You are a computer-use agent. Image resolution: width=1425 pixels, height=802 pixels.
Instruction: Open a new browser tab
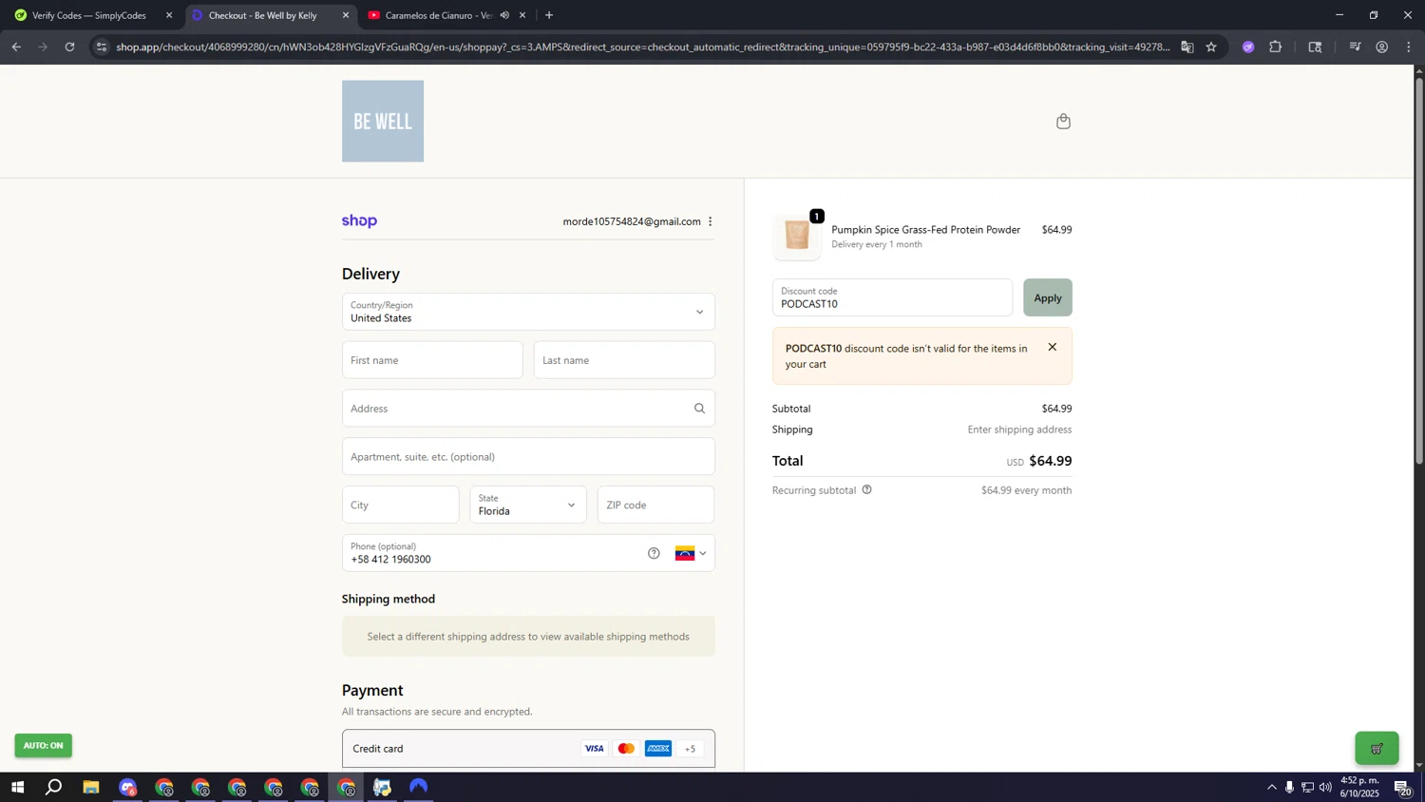549,15
